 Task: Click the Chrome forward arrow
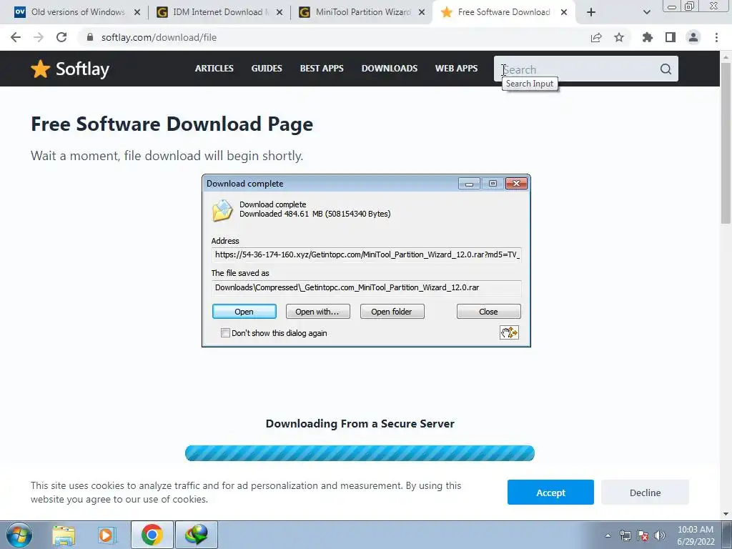(39, 37)
